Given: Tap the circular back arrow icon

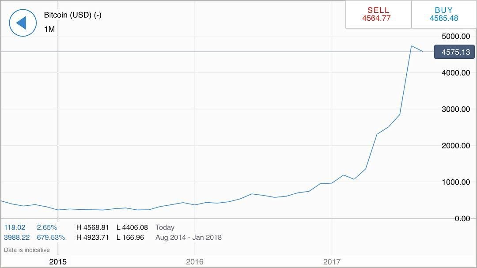Looking at the screenshot, I should pos(23,23).
